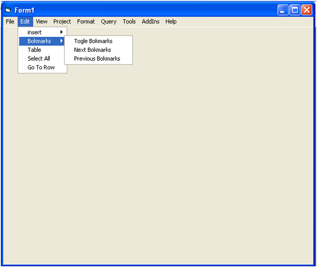Click Previous Bokmarks in submenu
This screenshot has width=317, height=267.
coord(98,59)
